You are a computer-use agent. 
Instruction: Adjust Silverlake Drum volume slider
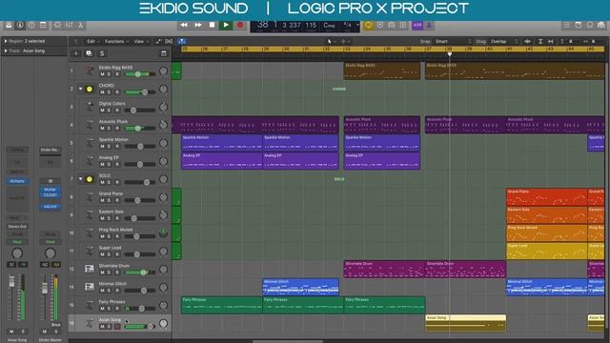point(140,272)
